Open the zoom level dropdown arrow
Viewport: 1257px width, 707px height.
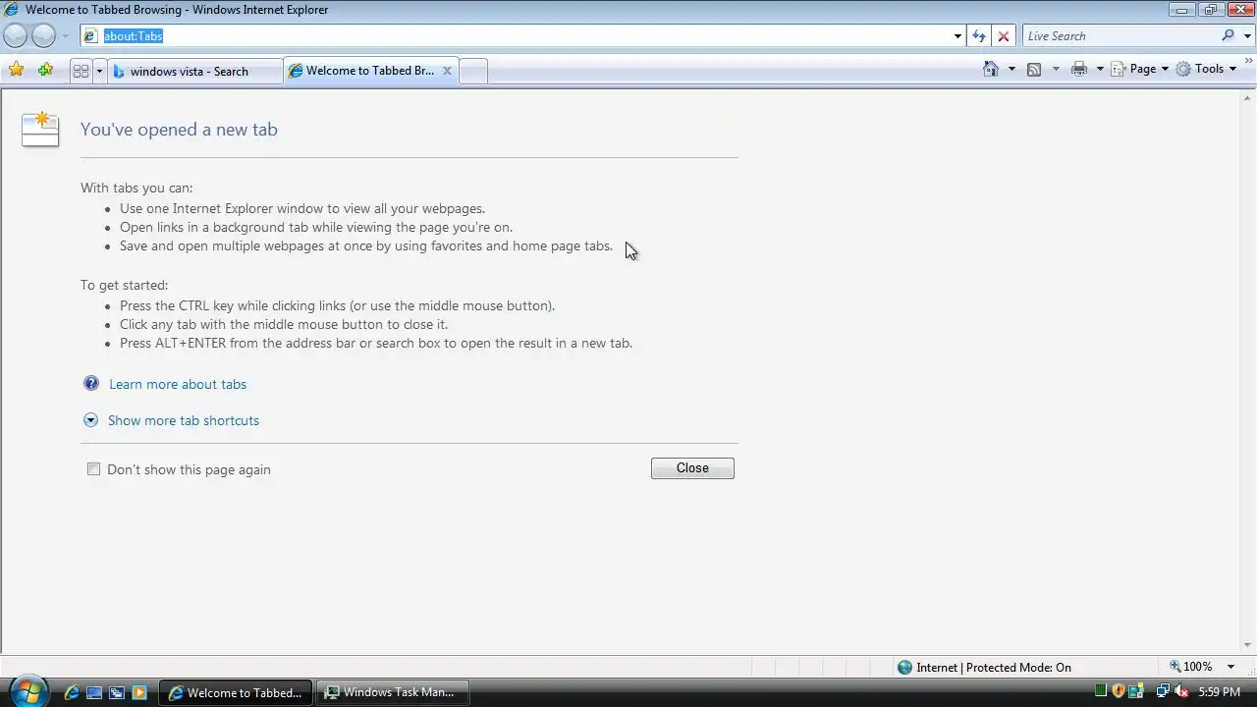1231,667
